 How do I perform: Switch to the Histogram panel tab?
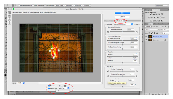[148, 10]
